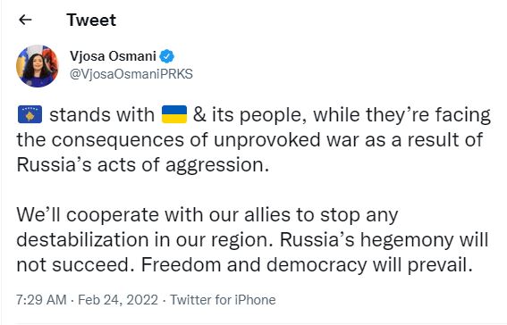Screen dimensions: 507x325
Task: Click the Feb 24, 2022 date
Action: coord(118,300)
